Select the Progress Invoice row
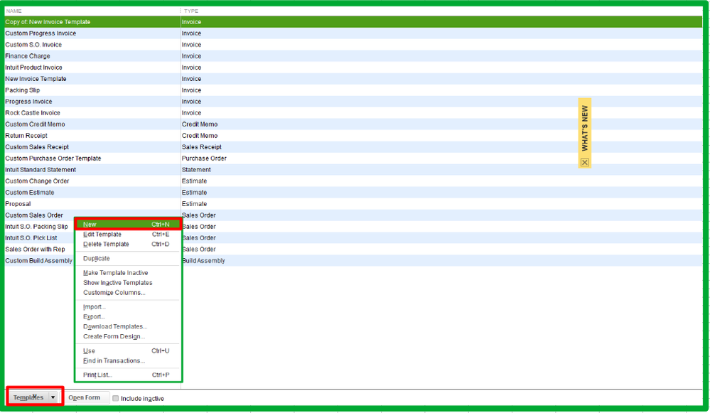The height and width of the screenshot is (413, 710). (353, 102)
